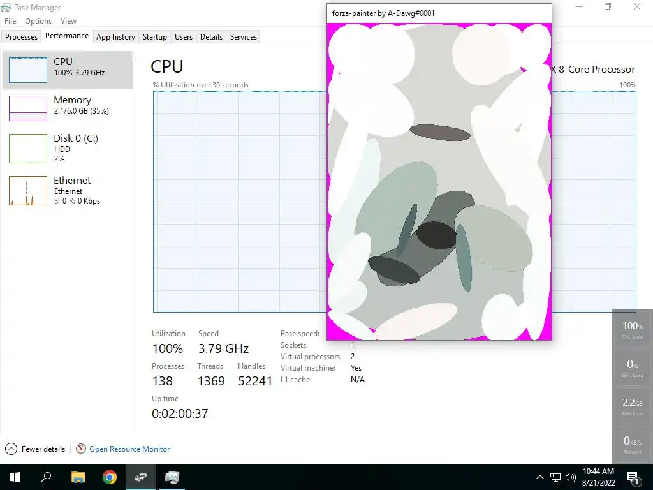
Task: Click the CPU utilization graph
Action: 240,201
